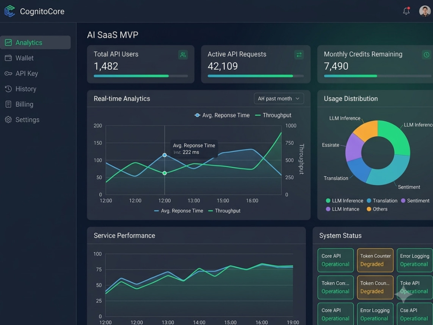Click users icon on Total API Users card
The image size is (433, 325).
[x=183, y=55]
